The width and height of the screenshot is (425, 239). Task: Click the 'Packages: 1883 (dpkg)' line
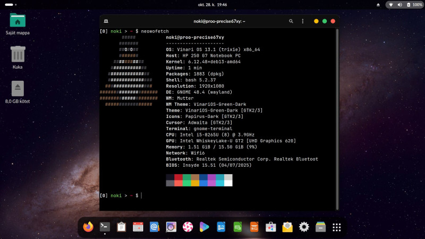click(195, 74)
